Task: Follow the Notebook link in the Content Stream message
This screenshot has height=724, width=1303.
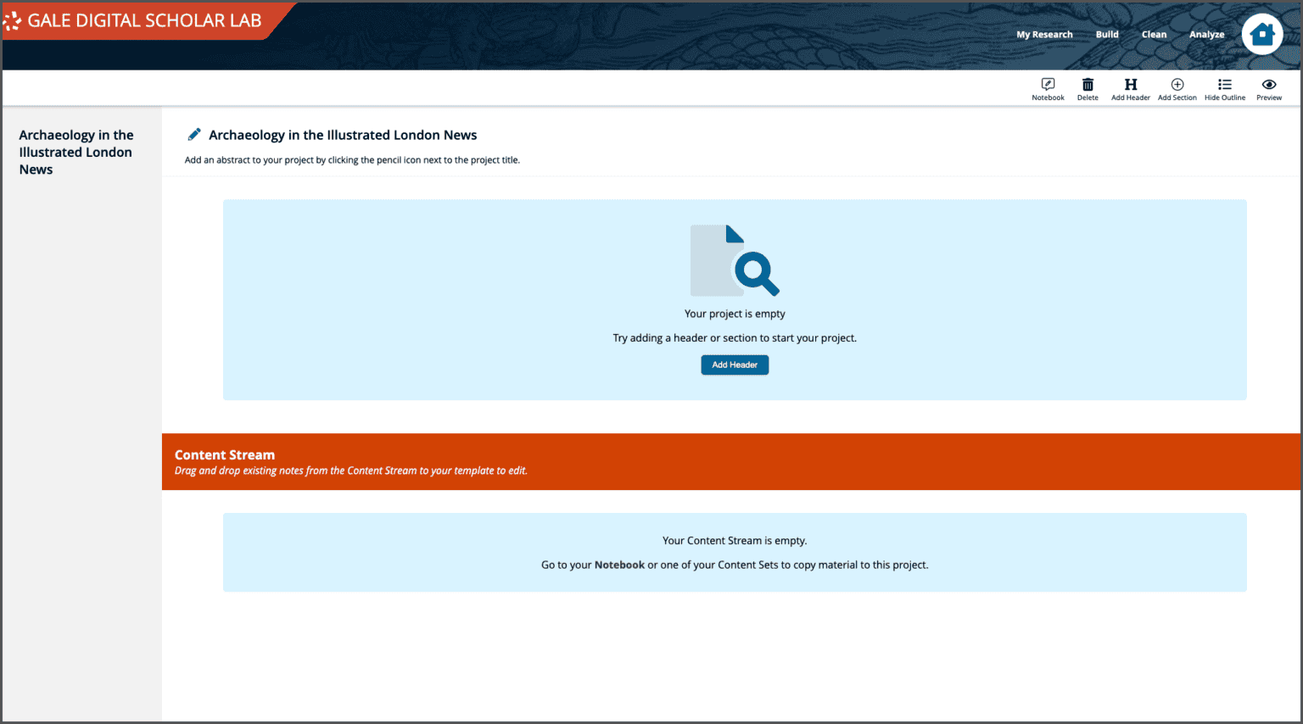Action: click(619, 565)
